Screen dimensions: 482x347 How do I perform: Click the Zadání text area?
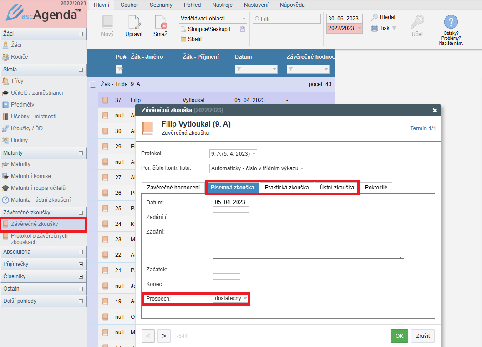click(x=308, y=243)
